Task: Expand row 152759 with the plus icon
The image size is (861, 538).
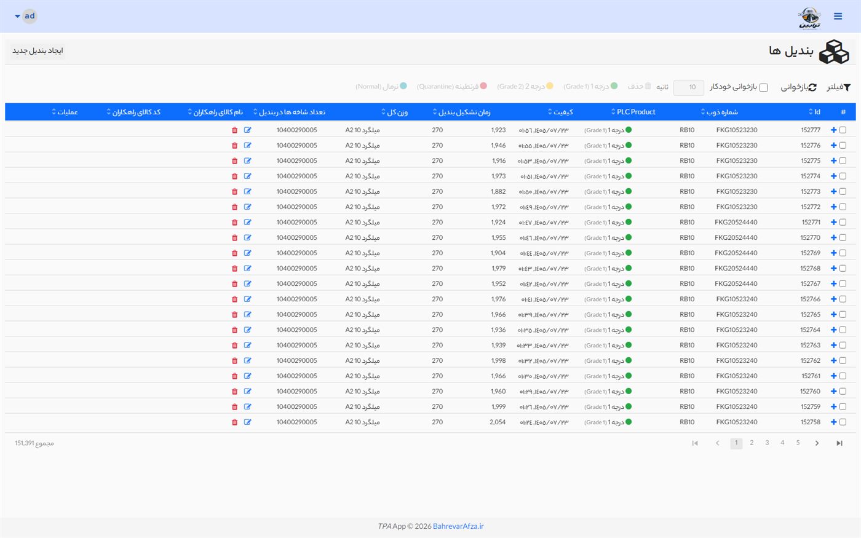Action: pyautogui.click(x=833, y=406)
